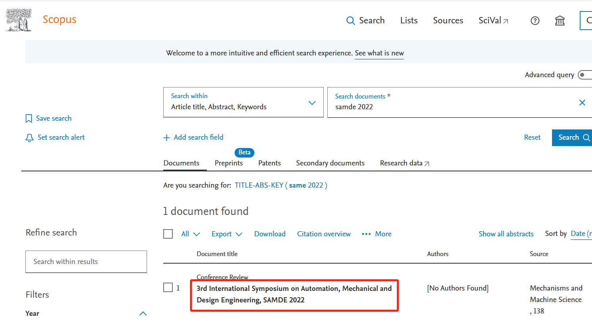The image size is (592, 321).
Task: Click the Elsevier tree logo
Action: pyautogui.click(x=19, y=20)
